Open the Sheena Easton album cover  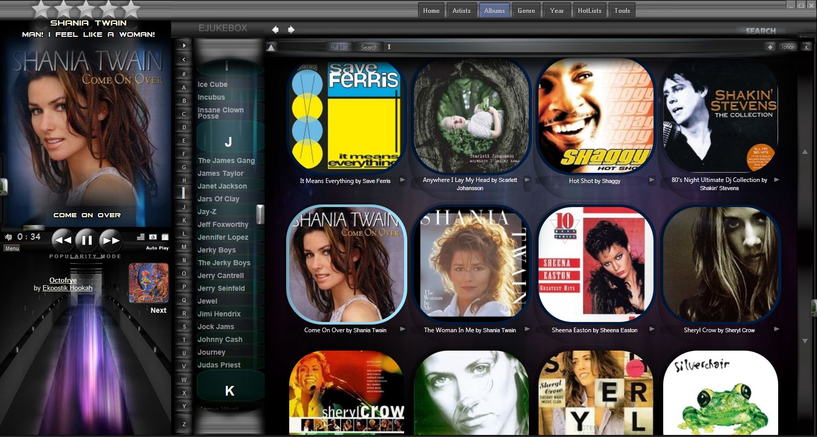point(595,264)
